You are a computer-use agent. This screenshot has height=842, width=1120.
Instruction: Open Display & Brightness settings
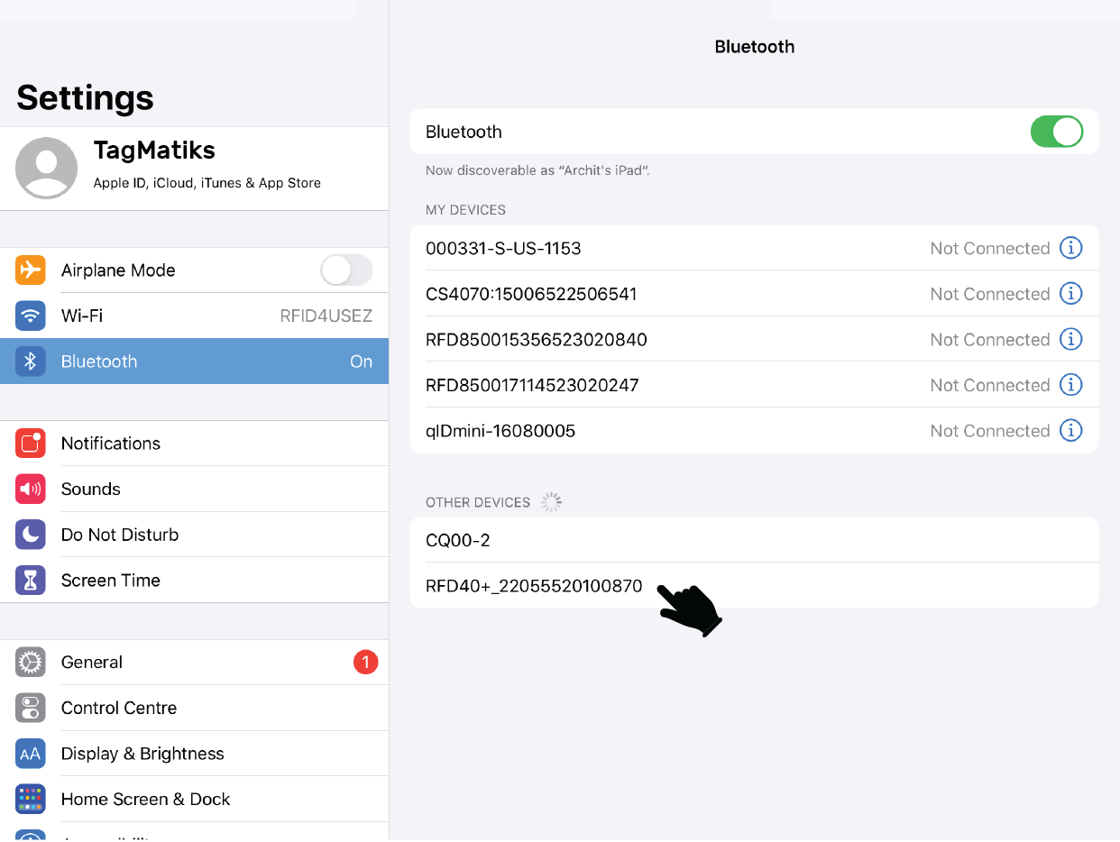pyautogui.click(x=142, y=754)
